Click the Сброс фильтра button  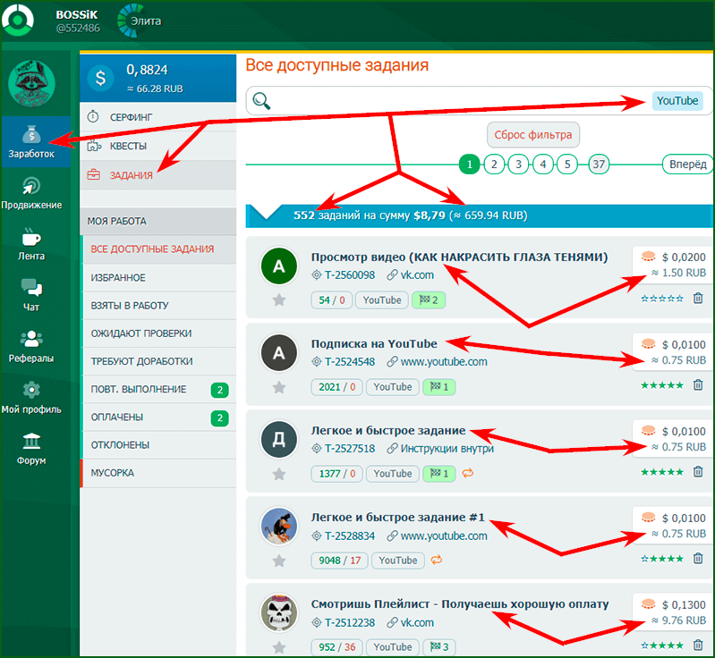coord(533,135)
